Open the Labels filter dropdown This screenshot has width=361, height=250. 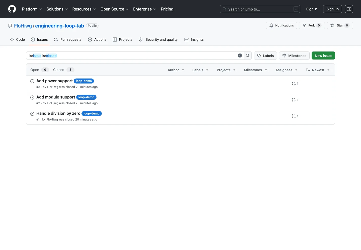click(x=200, y=70)
